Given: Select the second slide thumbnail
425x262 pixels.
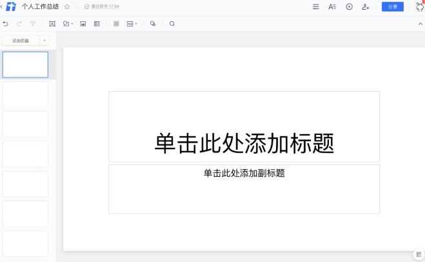Looking at the screenshot, I should (26, 94).
